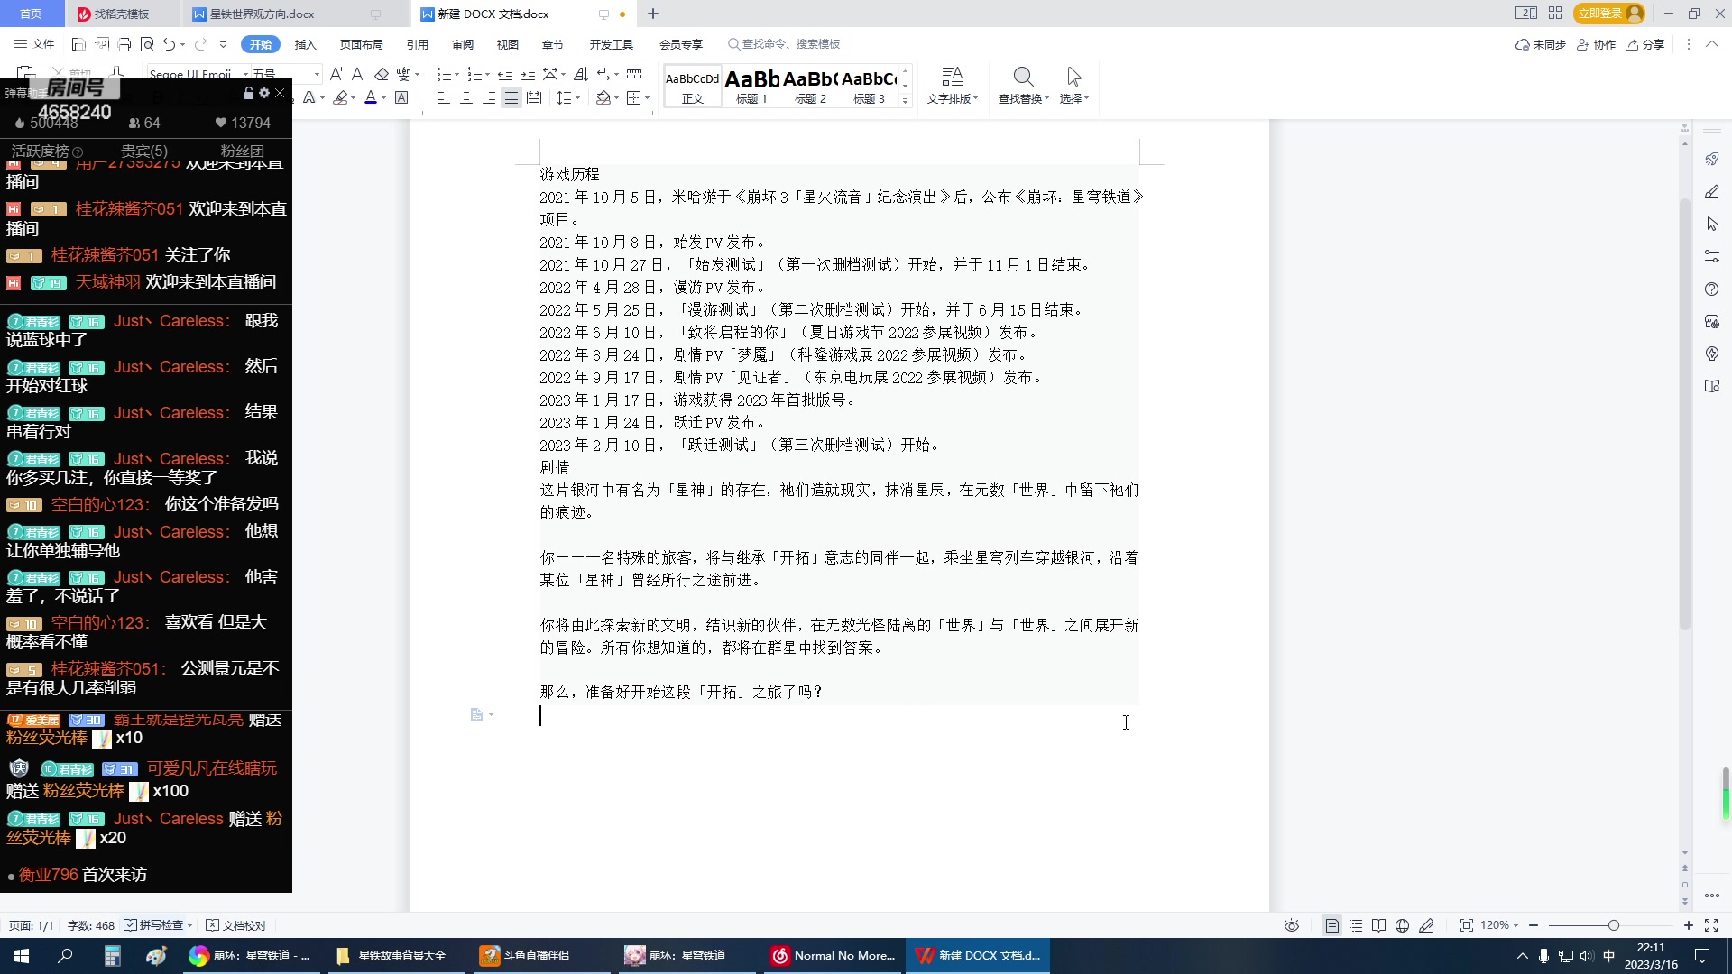Click the 分享 share button
The width and height of the screenshot is (1732, 974).
click(1648, 44)
